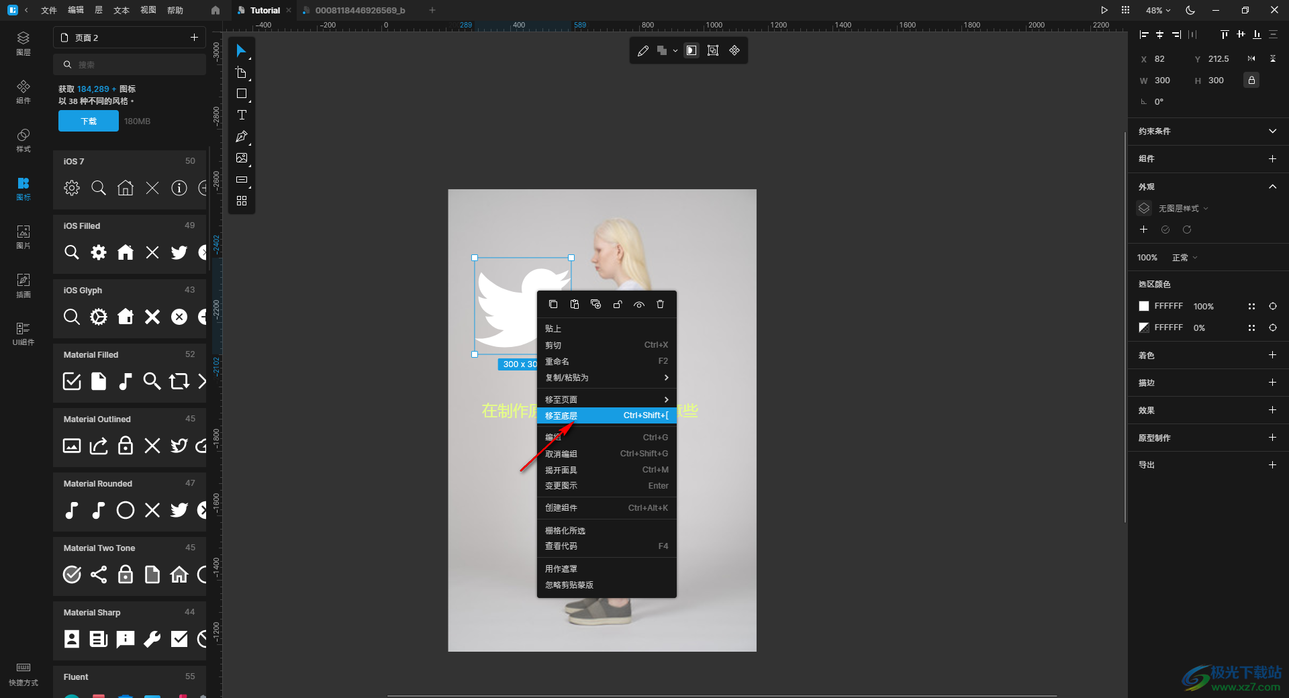Image resolution: width=1289 pixels, height=698 pixels.
Task: Toggle dark mode moon icon
Action: point(1190,10)
